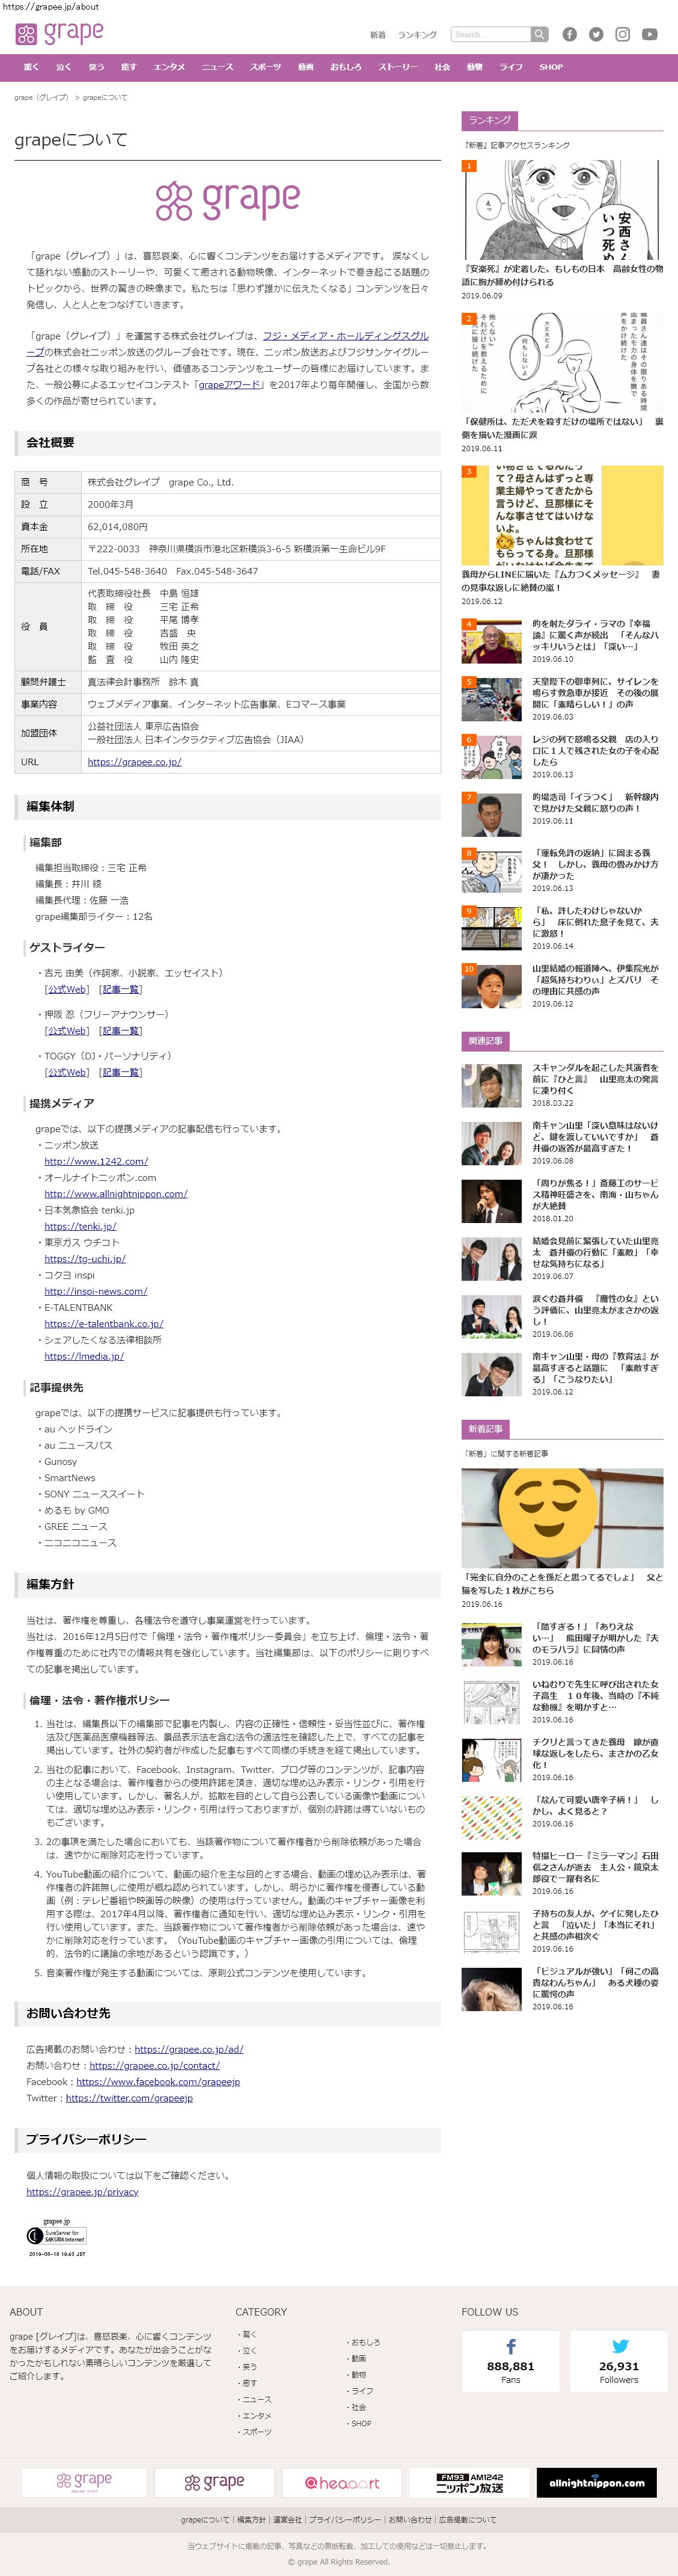Screen dimensions: 678x2576
Task: Select the 驚く nav menu item
Action: tap(31, 67)
